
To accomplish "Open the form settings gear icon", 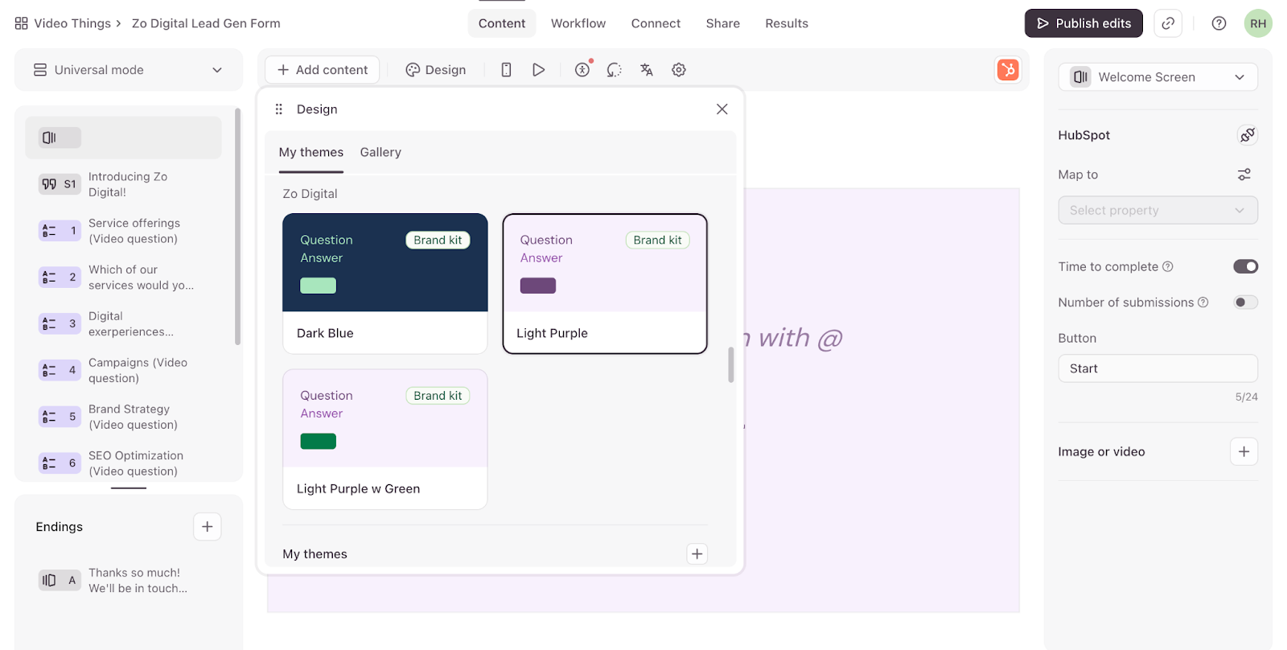I will [679, 70].
